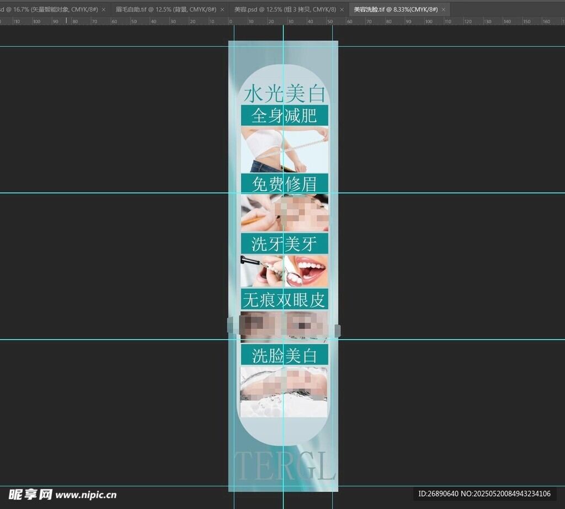
Task: Select the 无痕双眼皮 banner text
Action: (284, 300)
